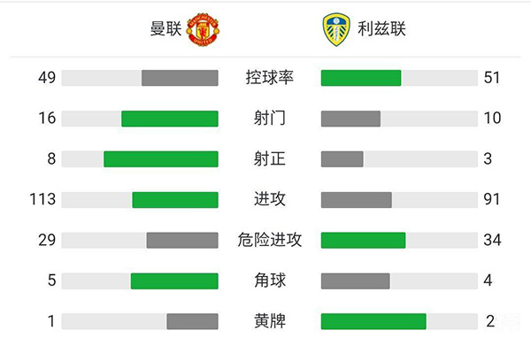Click the 射门 stat label

point(270,119)
